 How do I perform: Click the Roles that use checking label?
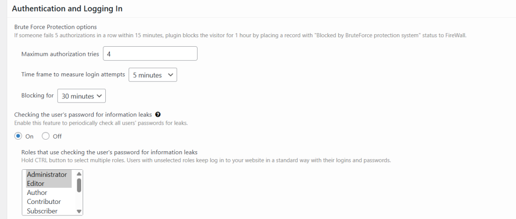[109, 152]
